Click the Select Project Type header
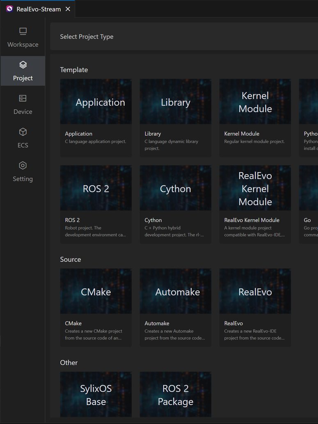318x424 pixels. pyautogui.click(x=87, y=36)
